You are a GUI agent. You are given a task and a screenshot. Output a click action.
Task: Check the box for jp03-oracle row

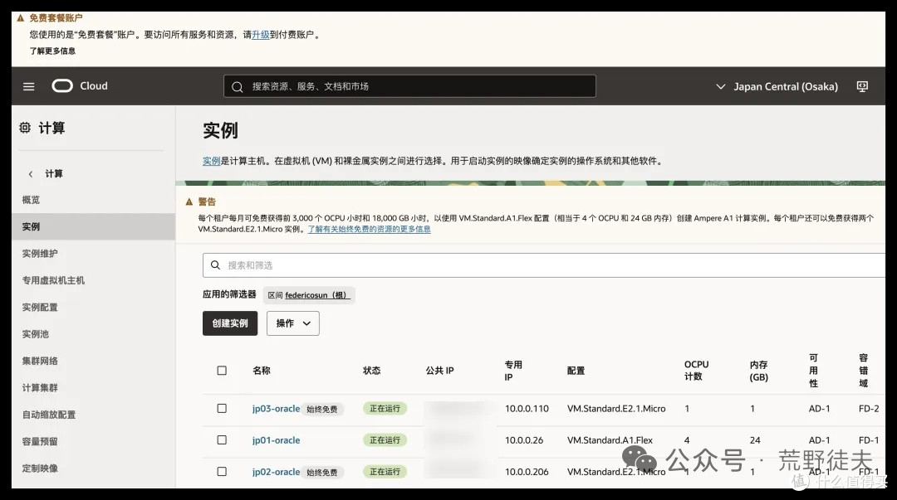coord(222,409)
